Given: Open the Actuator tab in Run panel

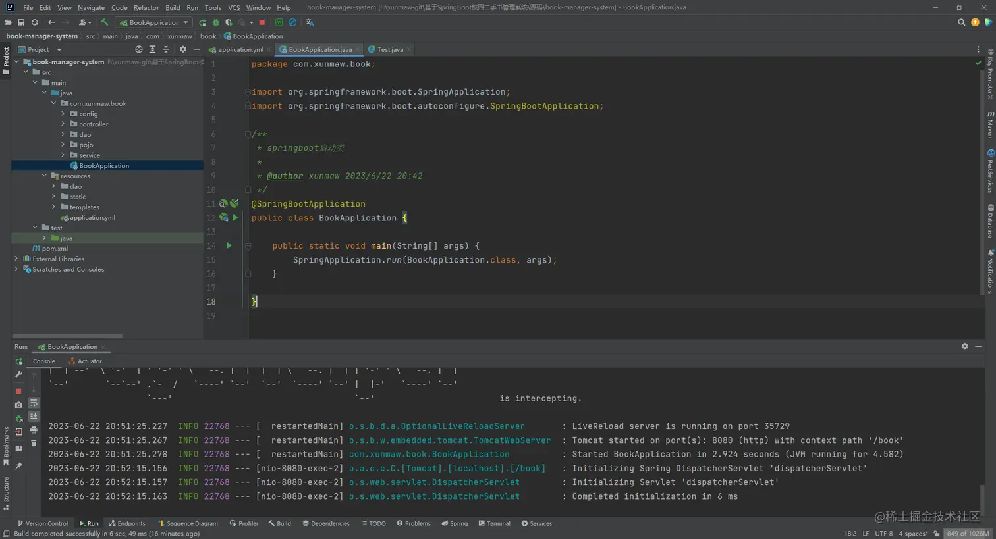Looking at the screenshot, I should click(86, 361).
